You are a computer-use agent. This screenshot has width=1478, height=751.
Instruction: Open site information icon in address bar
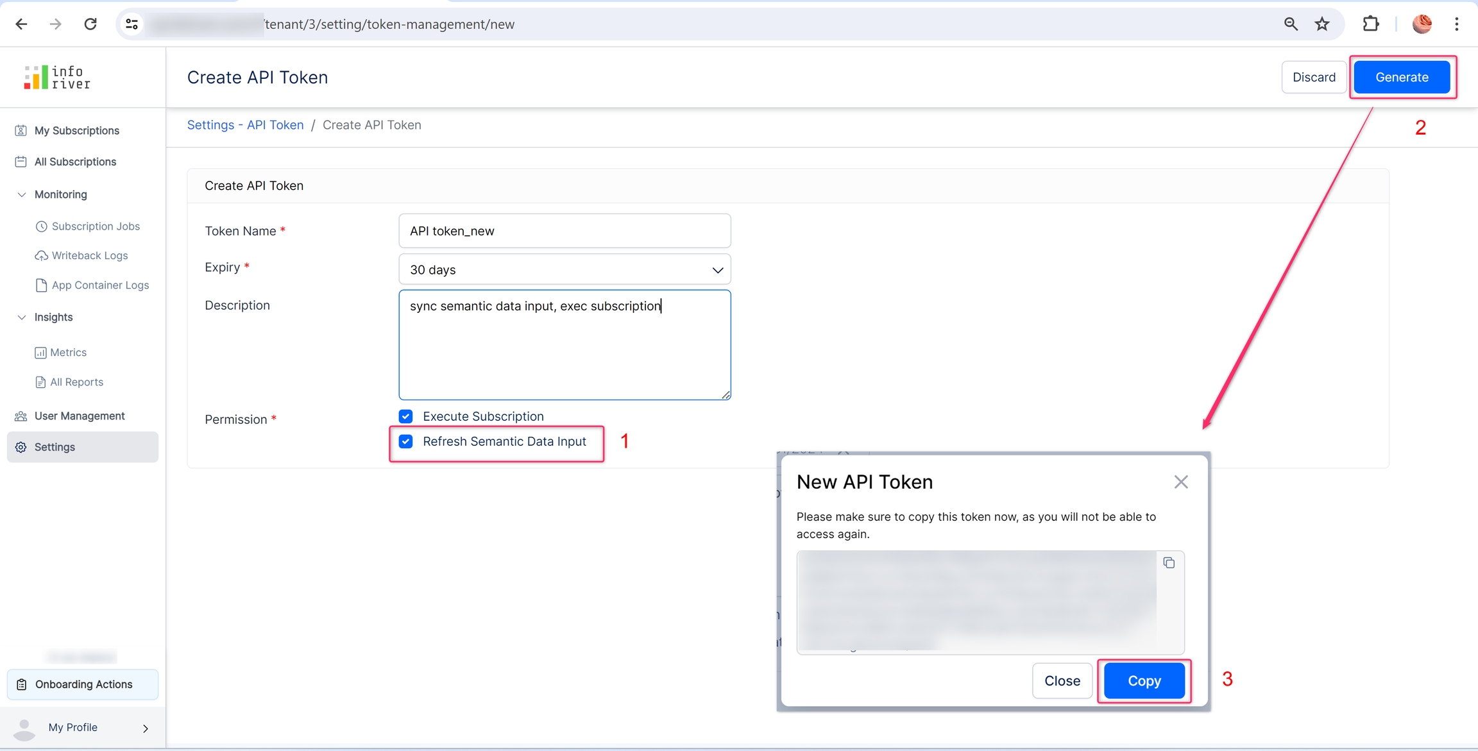click(132, 24)
